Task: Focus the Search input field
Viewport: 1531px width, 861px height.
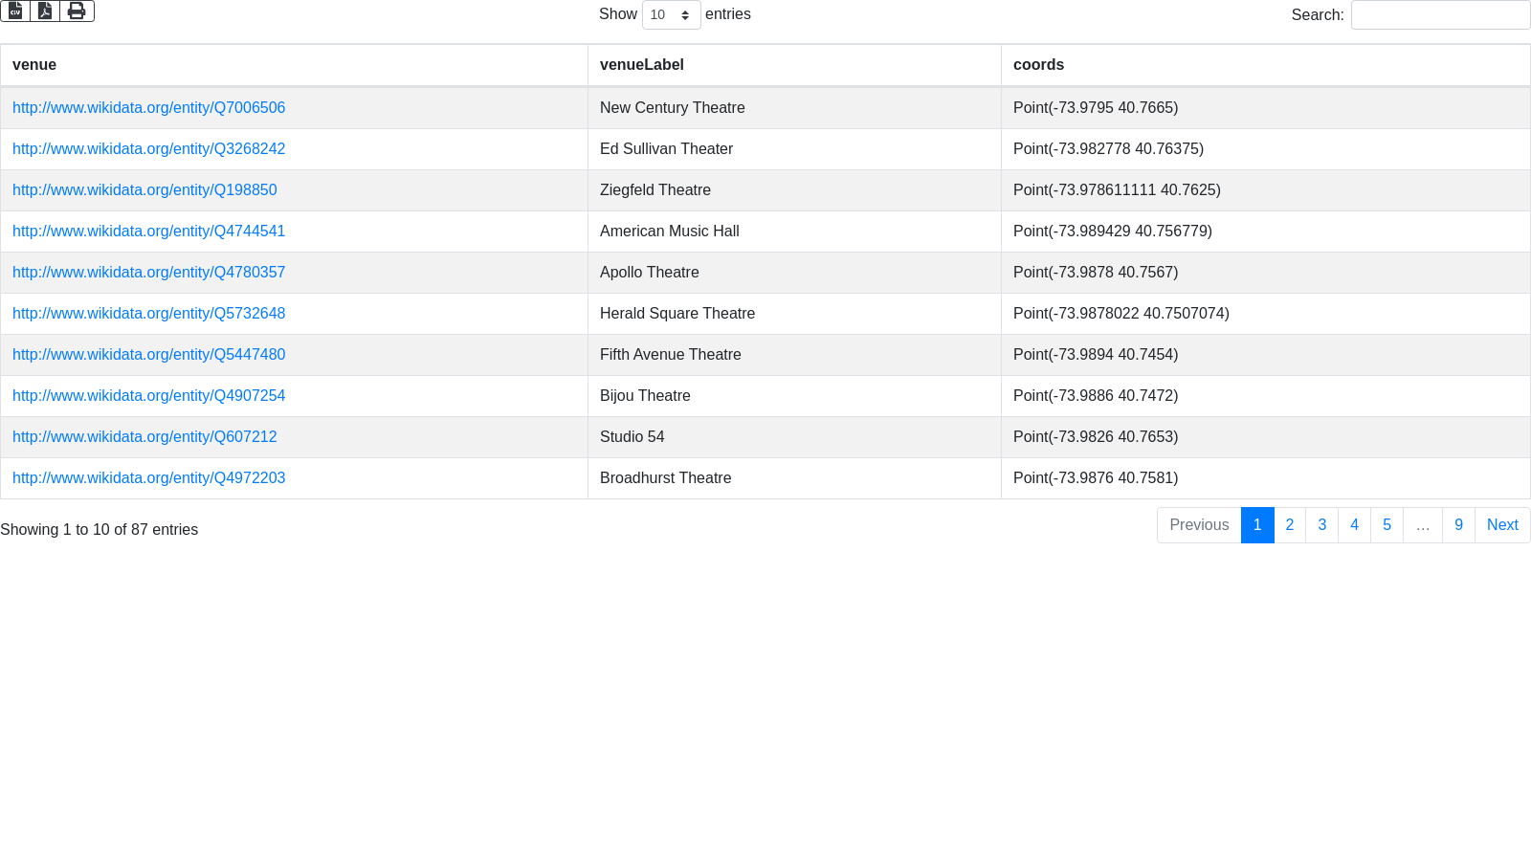Action: (x=1440, y=15)
